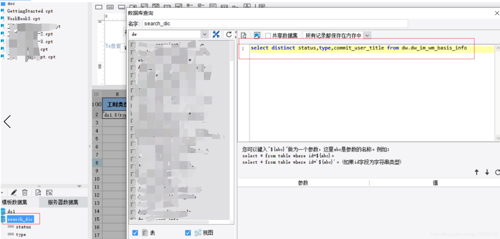Viewport: 500px width, 239px height.
Task: Open GettingStarted.cpt in file tree
Action: click(30, 11)
